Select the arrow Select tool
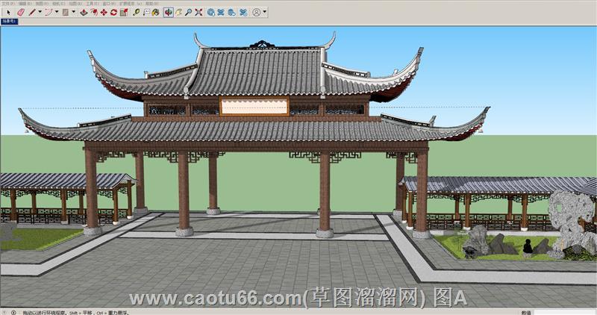 [x=8, y=12]
